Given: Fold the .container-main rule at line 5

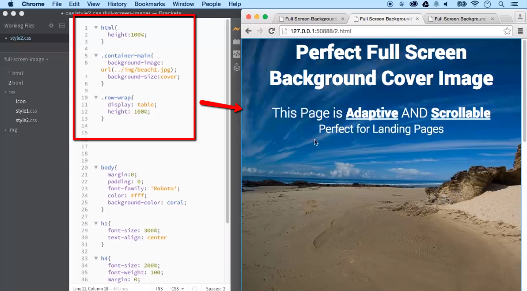Looking at the screenshot, I should tap(96, 55).
